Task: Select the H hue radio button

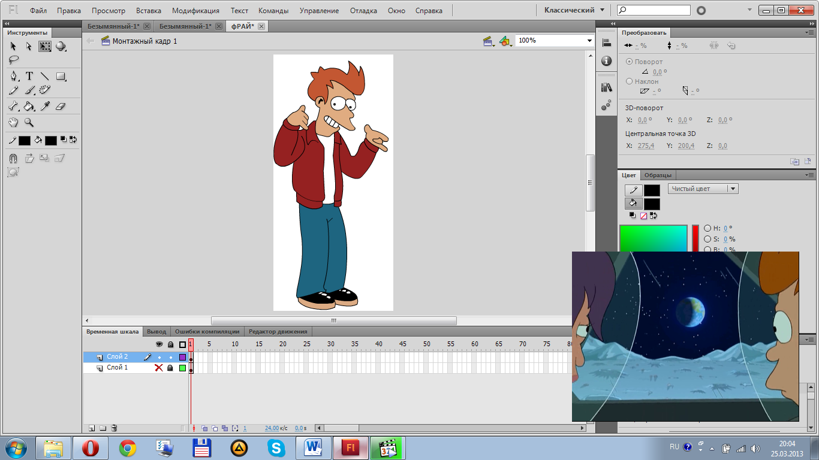Action: tap(707, 228)
